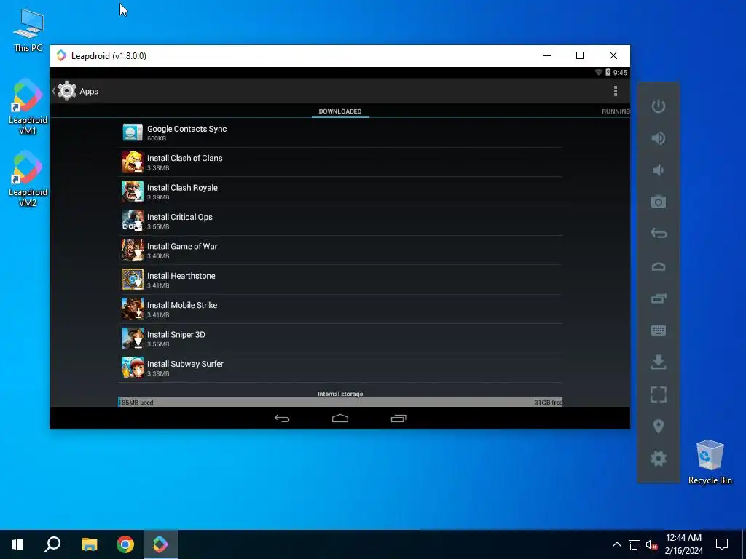
Task: Click the Android back navigation button
Action: click(282, 419)
